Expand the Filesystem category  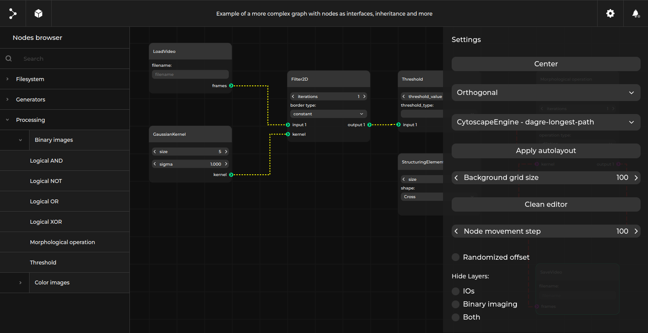[65, 79]
